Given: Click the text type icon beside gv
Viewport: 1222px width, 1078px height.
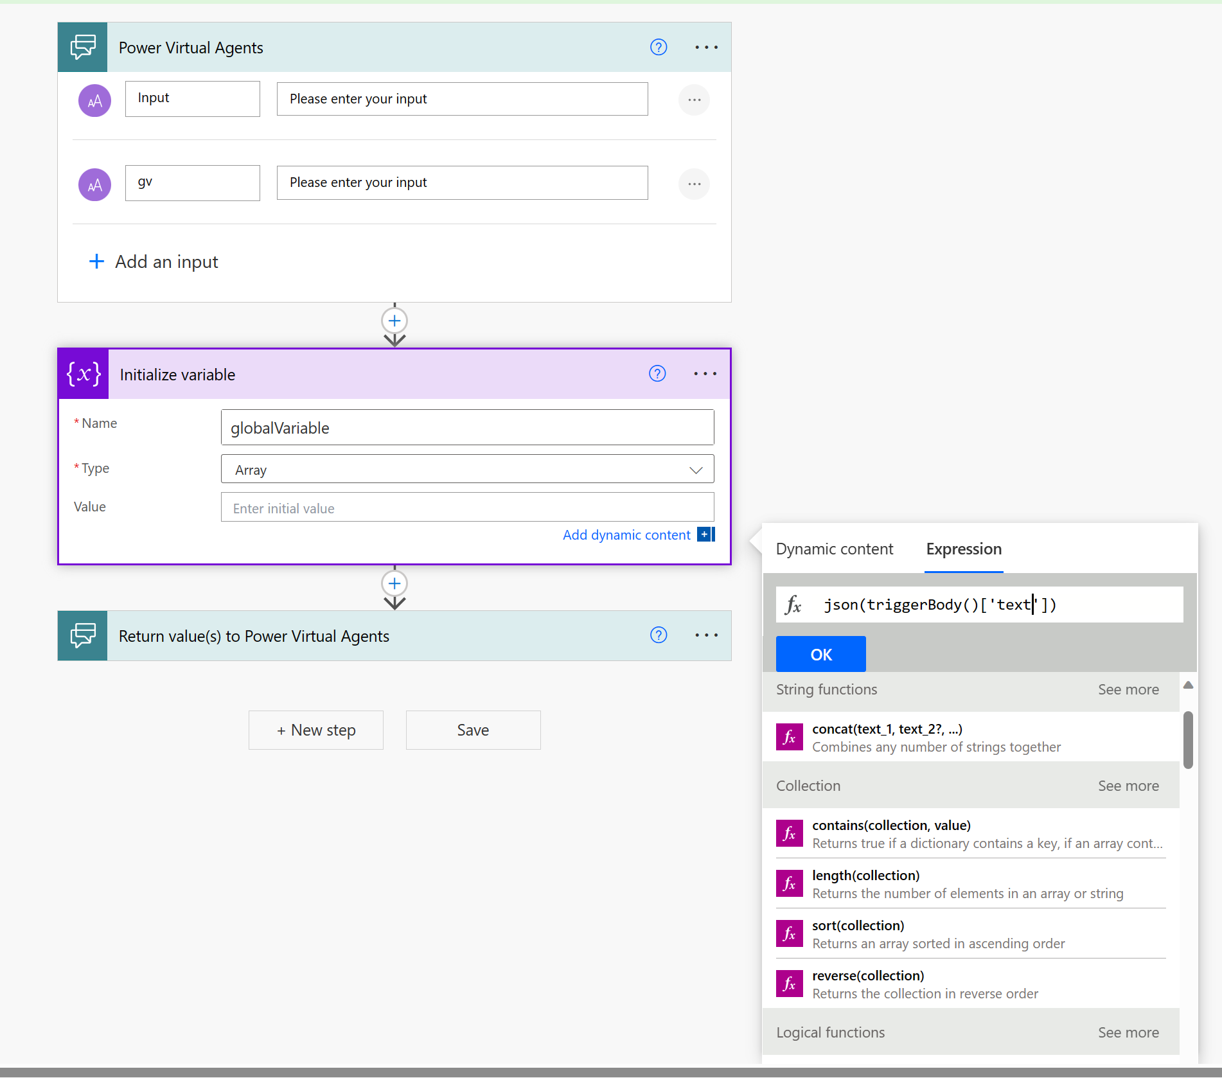Looking at the screenshot, I should [94, 184].
